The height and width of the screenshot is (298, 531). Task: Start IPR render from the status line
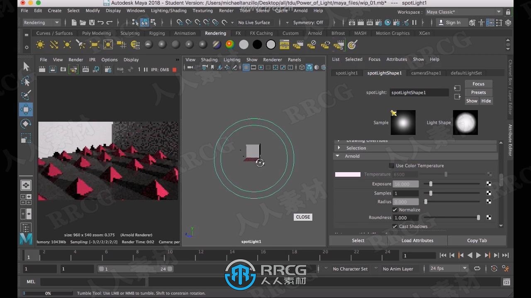point(370,22)
